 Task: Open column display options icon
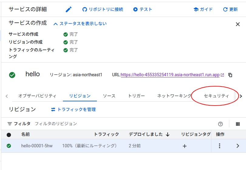point(238,124)
